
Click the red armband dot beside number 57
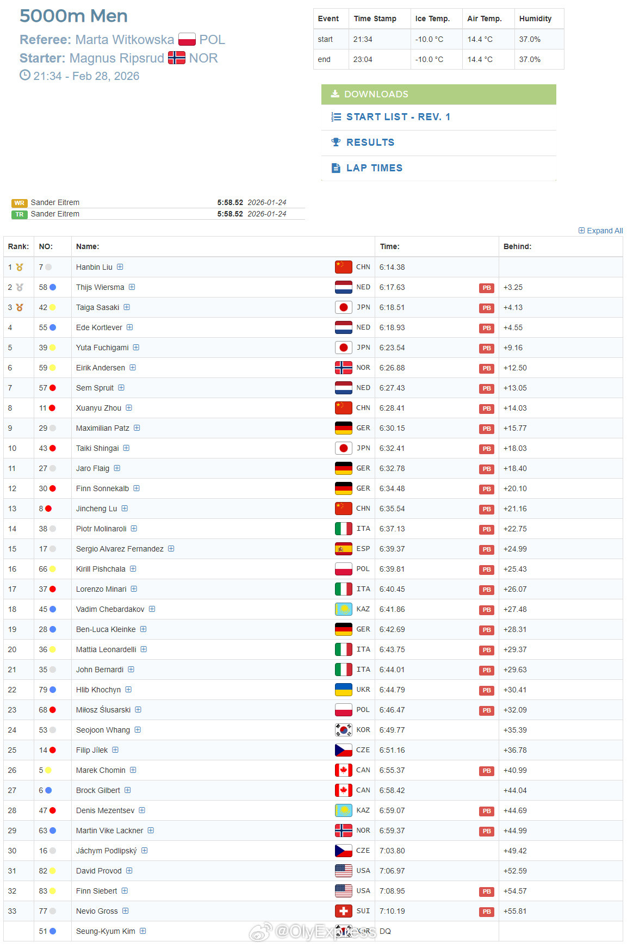click(x=53, y=388)
